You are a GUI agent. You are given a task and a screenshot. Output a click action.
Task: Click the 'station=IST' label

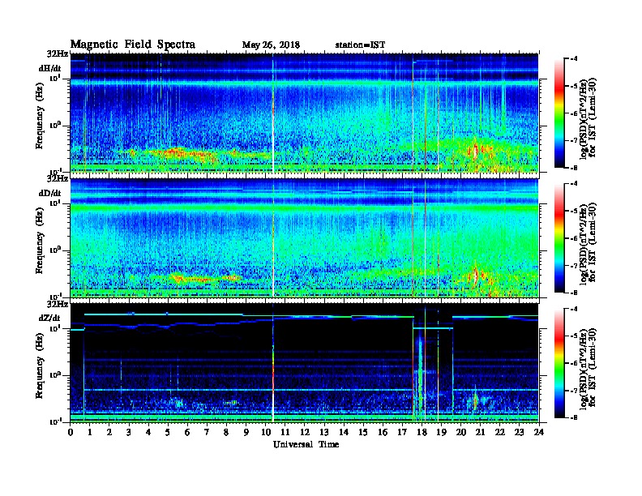[360, 45]
